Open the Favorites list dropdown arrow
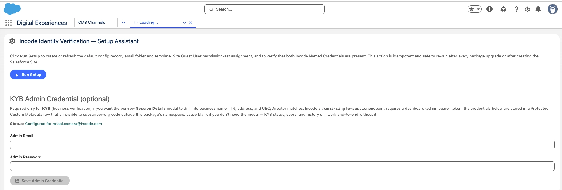 (478, 9)
